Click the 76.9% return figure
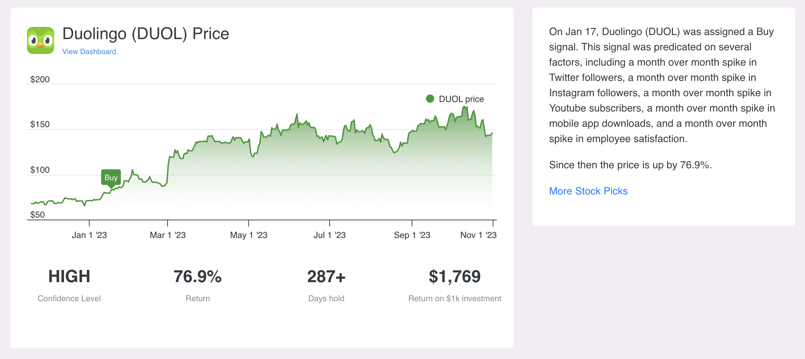 tap(198, 276)
